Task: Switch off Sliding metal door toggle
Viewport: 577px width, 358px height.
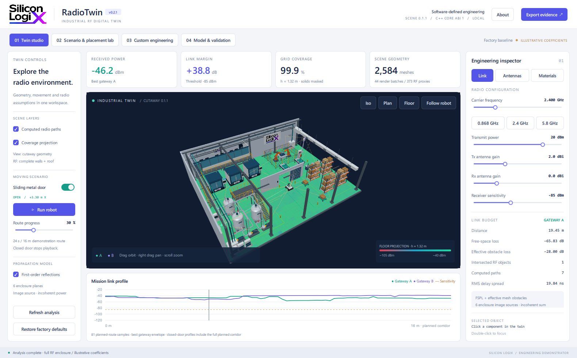Action: click(68, 187)
